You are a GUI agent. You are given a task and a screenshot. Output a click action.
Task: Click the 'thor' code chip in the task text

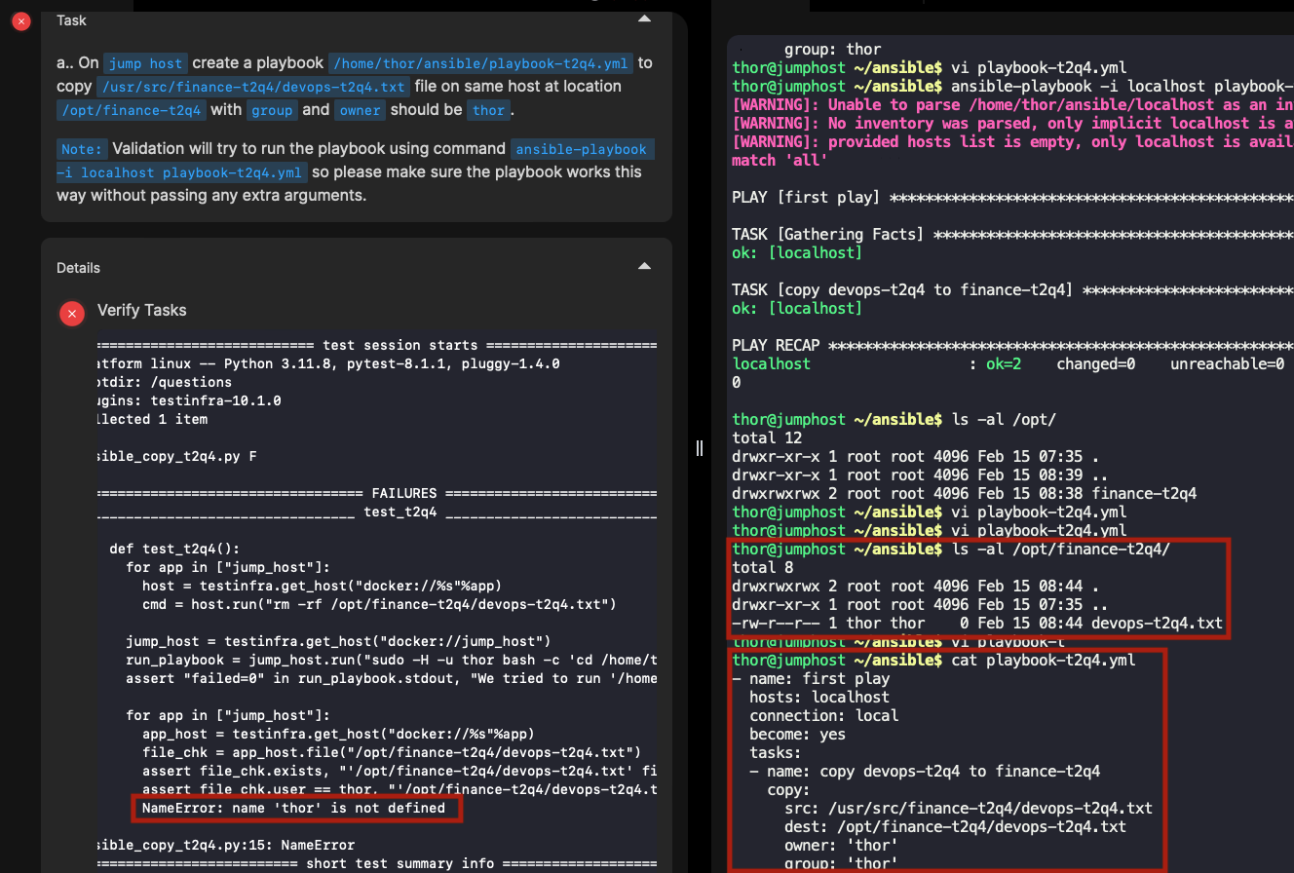click(x=488, y=110)
